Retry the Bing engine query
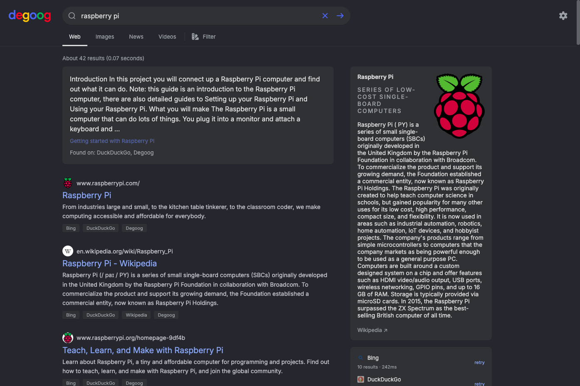This screenshot has width=580, height=386. 479,362
